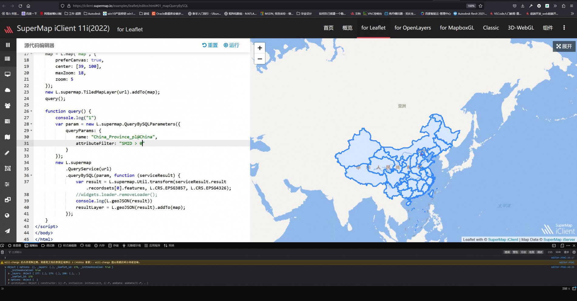Viewport: 577px width, 301px height.
Task: Collapse the logged Object in console
Action: coord(5,267)
